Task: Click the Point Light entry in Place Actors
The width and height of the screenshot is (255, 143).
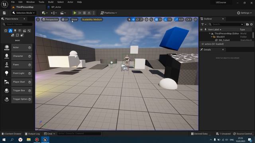Action: pyautogui.click(x=18, y=73)
